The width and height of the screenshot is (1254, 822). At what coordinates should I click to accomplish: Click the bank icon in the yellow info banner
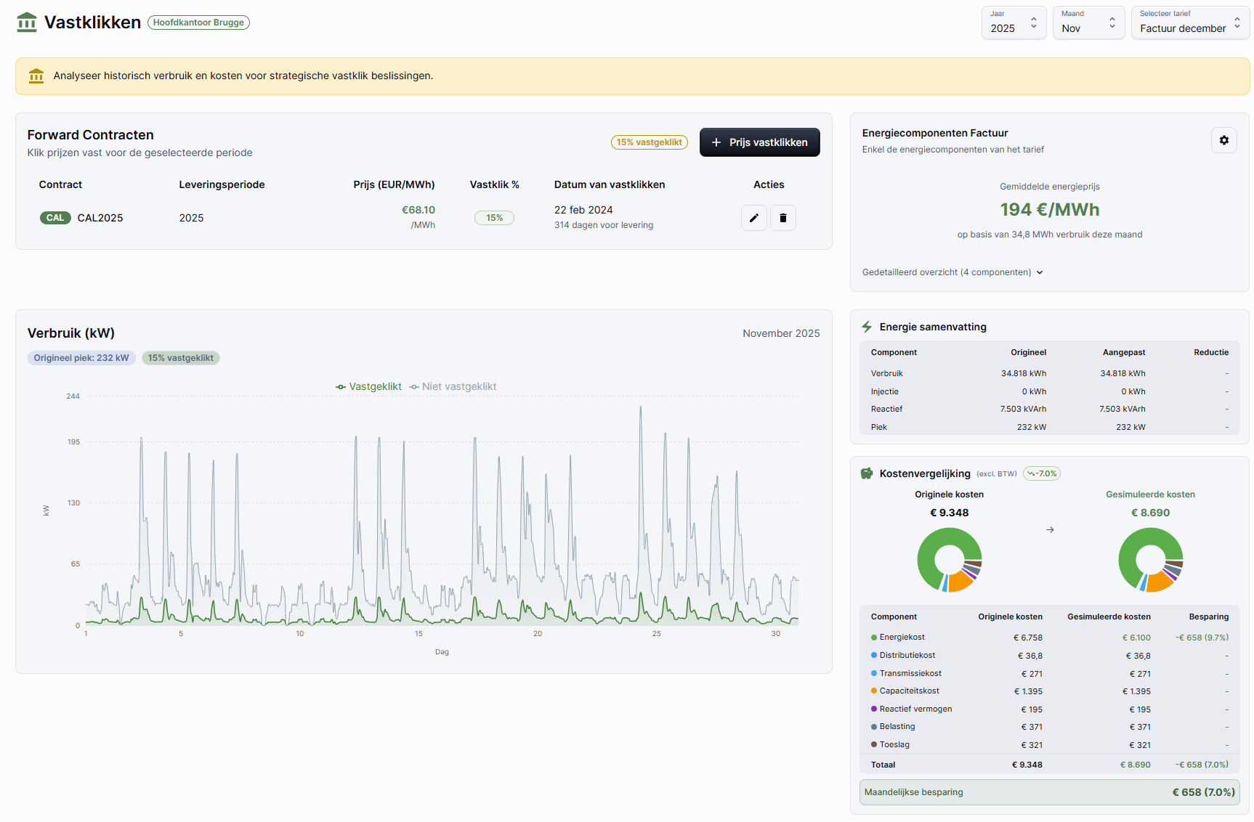point(36,76)
